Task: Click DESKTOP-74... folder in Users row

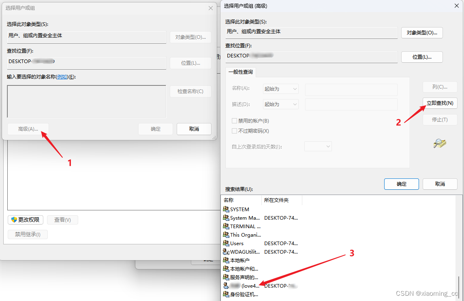Action: coord(281,244)
